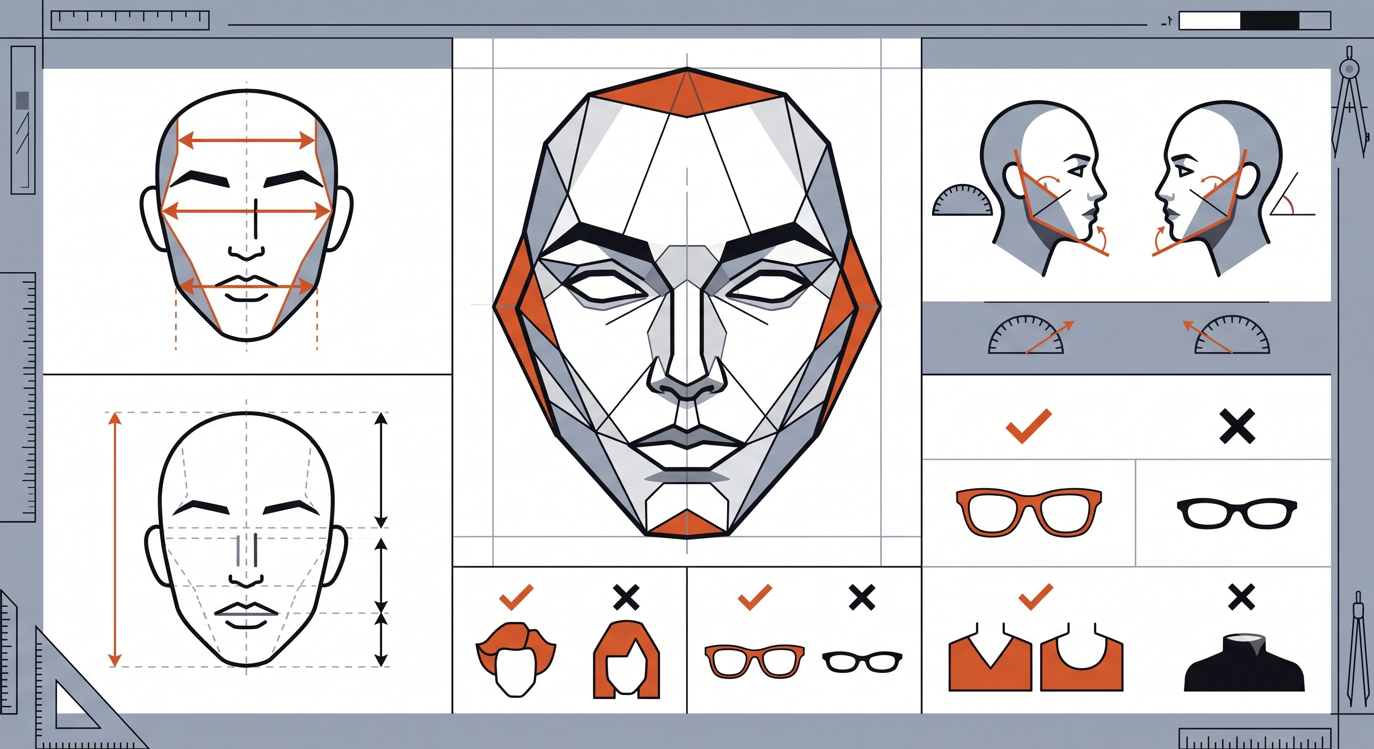Click the tall vertical ruler on the left edge
The height and width of the screenshot is (749, 1374).
(x=18, y=397)
